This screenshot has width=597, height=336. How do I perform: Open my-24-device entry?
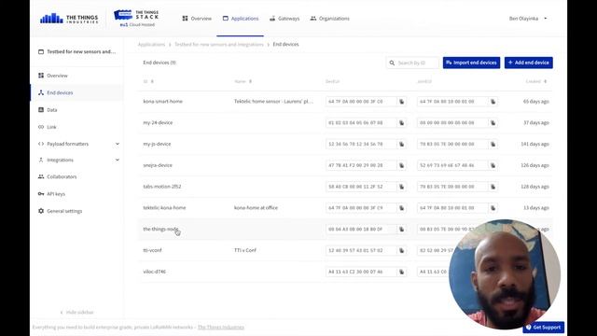pos(158,123)
